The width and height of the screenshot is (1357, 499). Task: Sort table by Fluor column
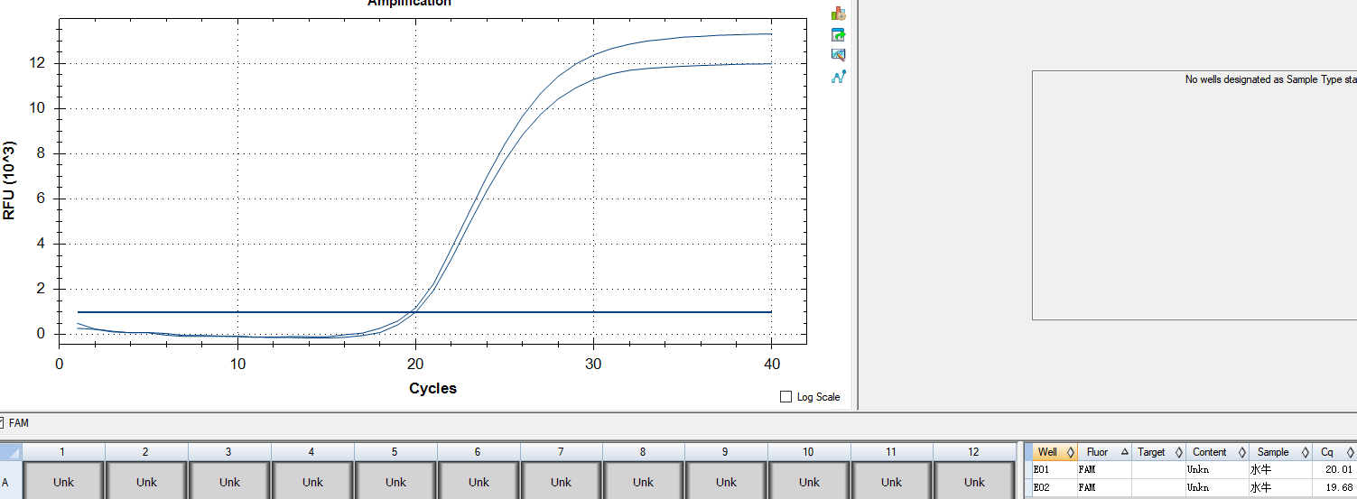[x=1103, y=452]
